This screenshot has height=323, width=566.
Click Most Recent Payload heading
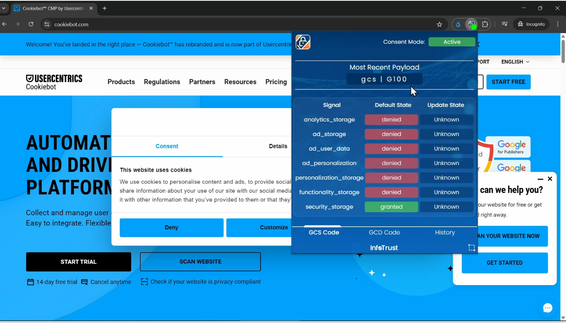click(x=384, y=67)
